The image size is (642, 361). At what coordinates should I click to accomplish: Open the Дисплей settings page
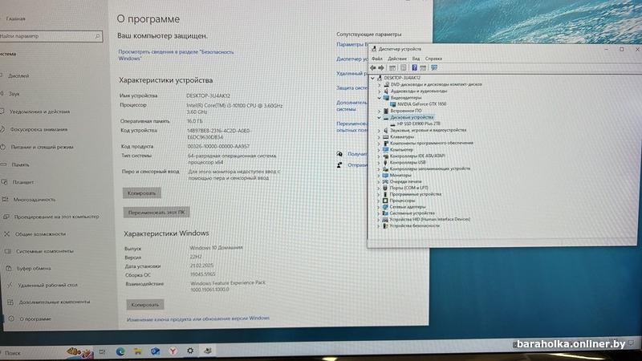point(18,75)
